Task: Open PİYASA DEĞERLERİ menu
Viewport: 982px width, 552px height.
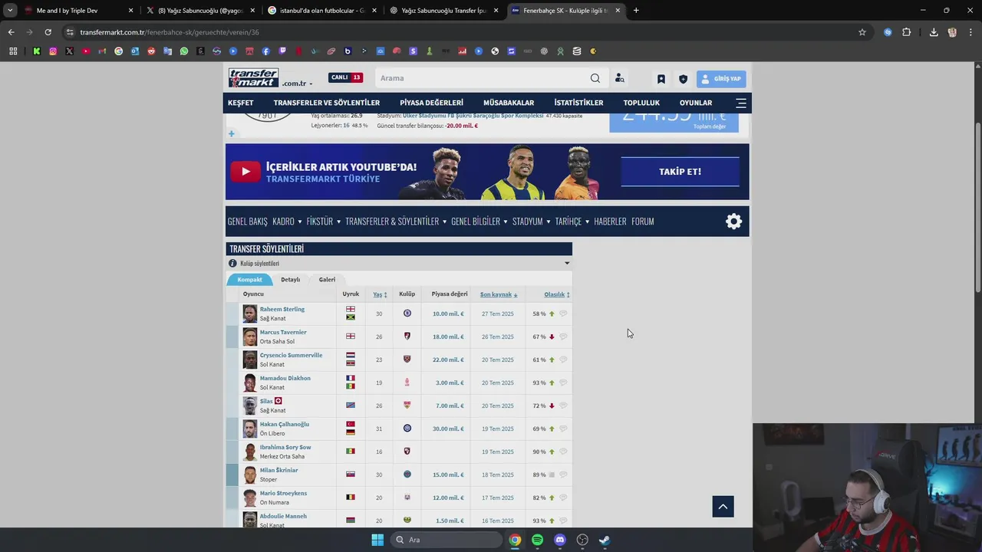Action: 431,103
